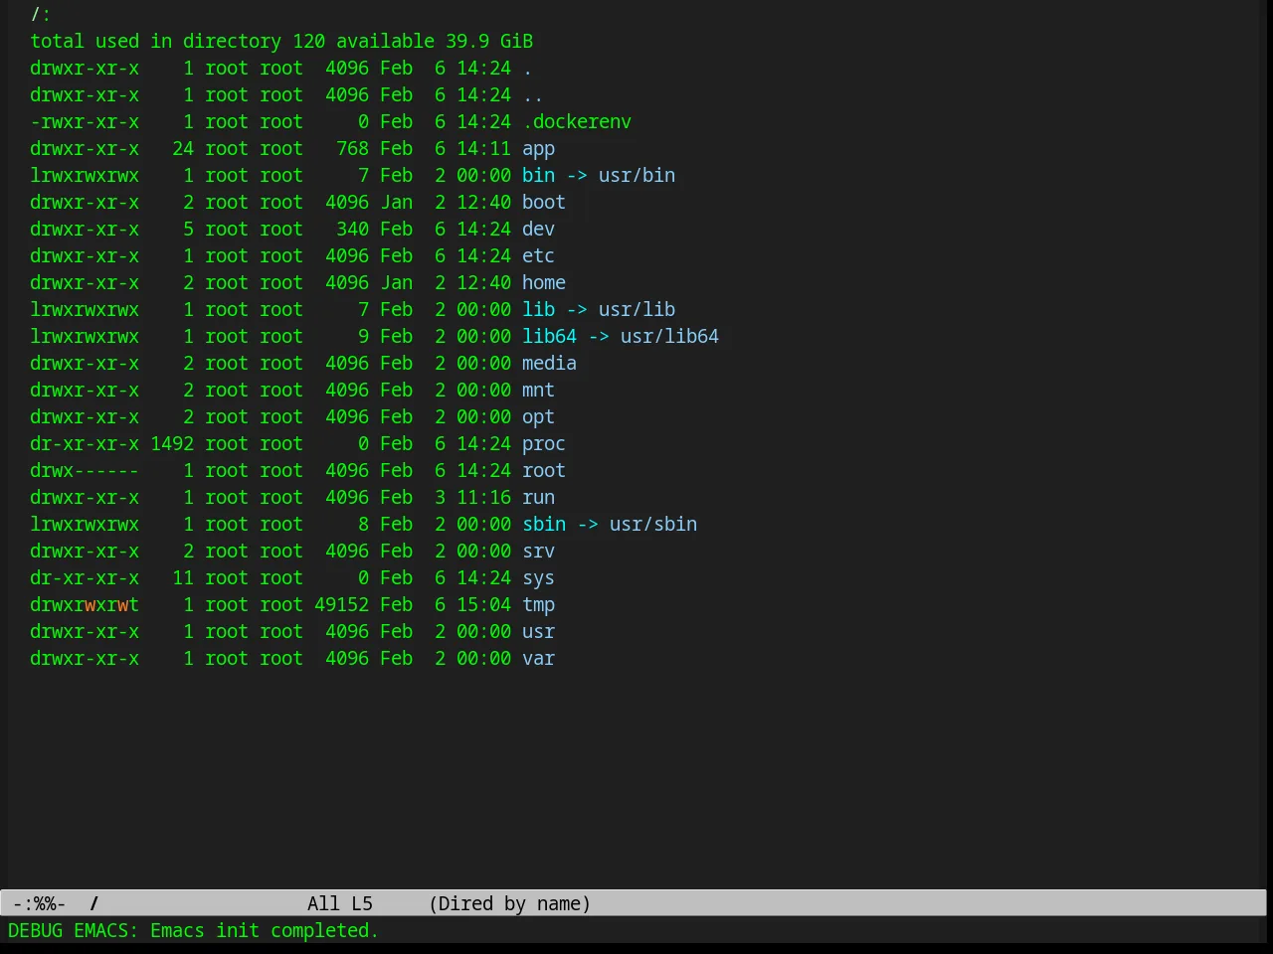Click the 49152 size value
1273x954 pixels.
[341, 605]
